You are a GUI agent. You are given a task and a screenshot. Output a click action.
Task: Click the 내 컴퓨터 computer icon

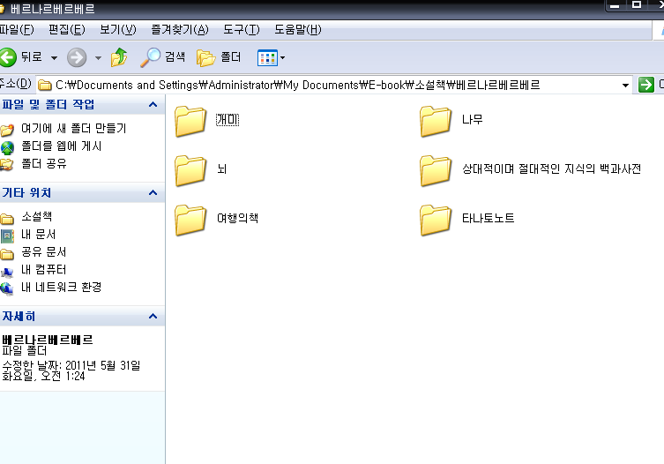(x=7, y=271)
